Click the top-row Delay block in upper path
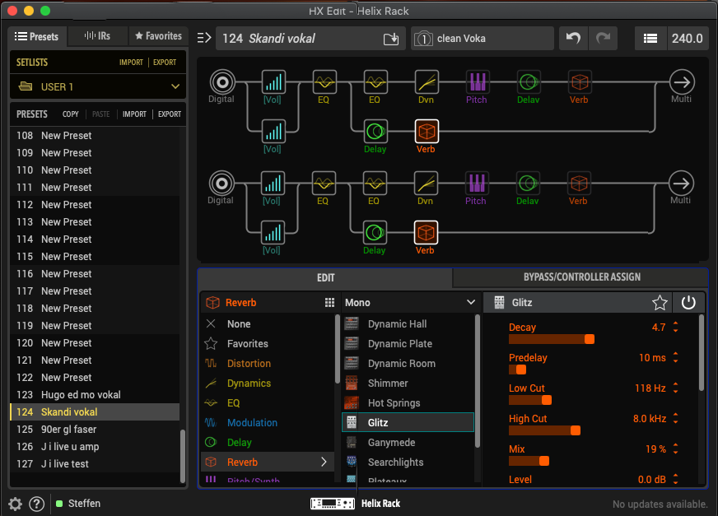718x516 pixels. pos(529,82)
